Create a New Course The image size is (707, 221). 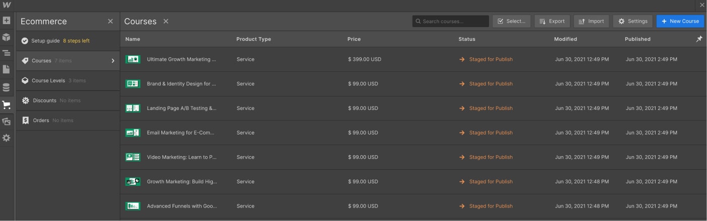(x=680, y=21)
